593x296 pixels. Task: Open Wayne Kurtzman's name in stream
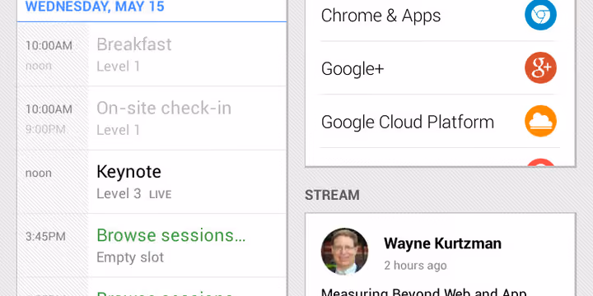[442, 243]
